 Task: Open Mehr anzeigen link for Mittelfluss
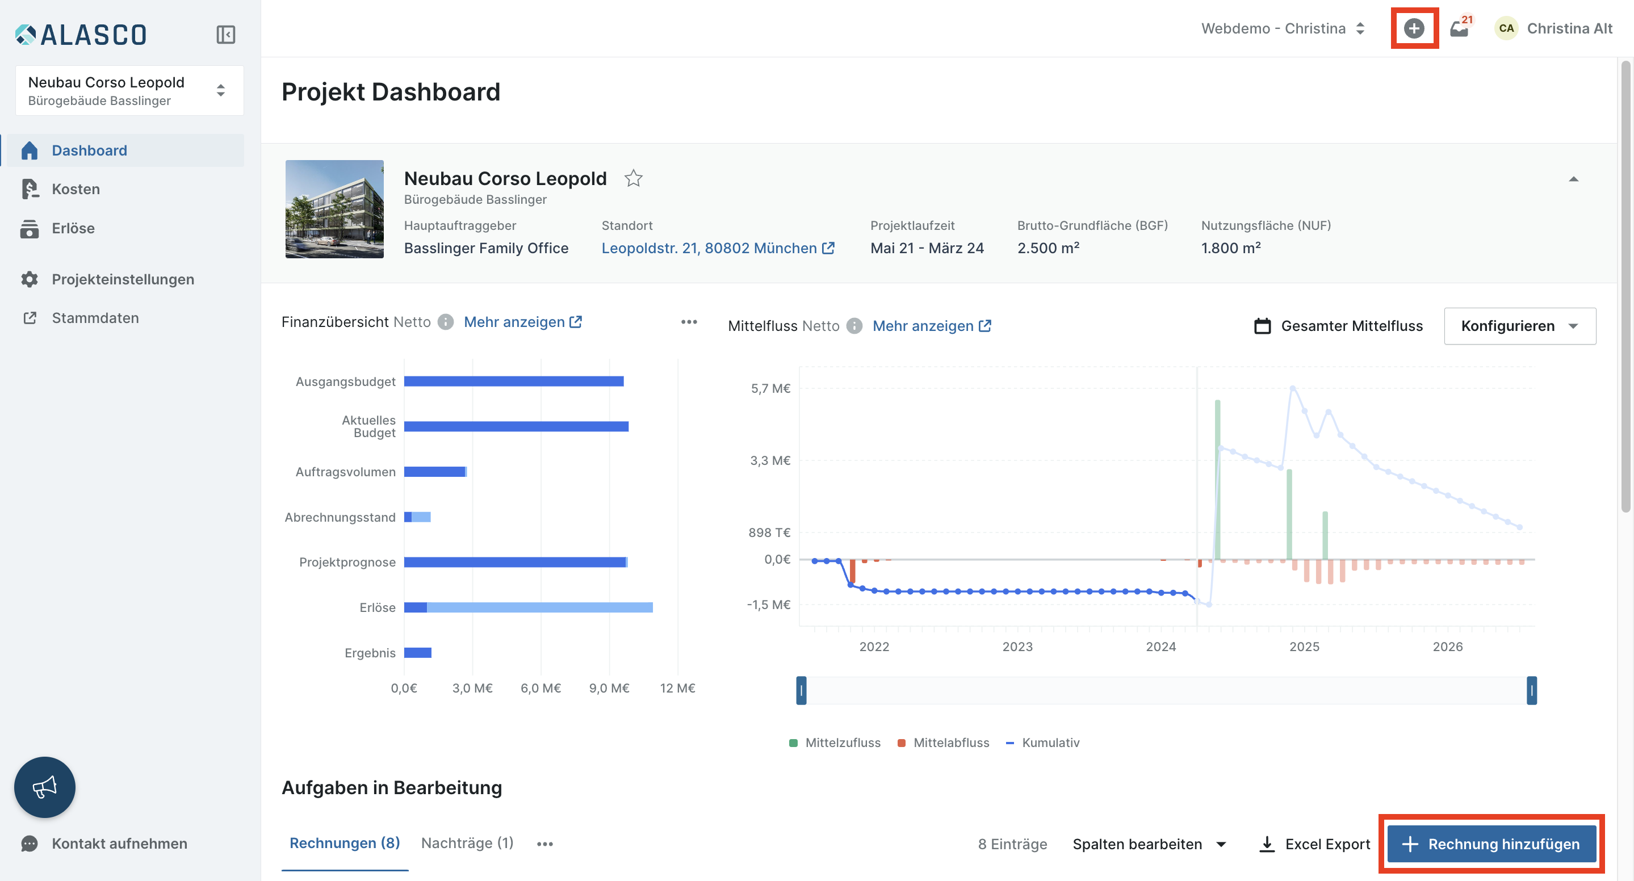(x=932, y=326)
